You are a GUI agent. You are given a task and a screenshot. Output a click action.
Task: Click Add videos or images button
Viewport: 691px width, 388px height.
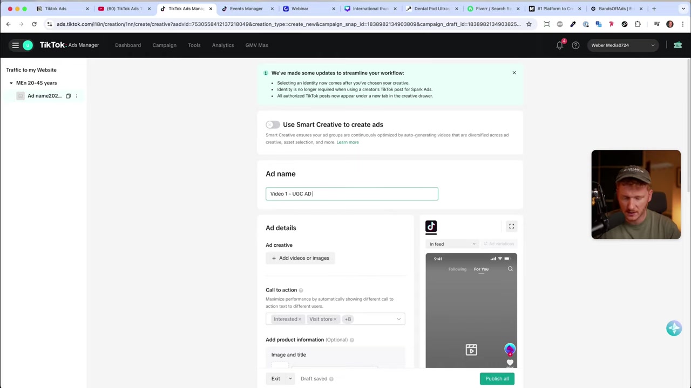300,258
